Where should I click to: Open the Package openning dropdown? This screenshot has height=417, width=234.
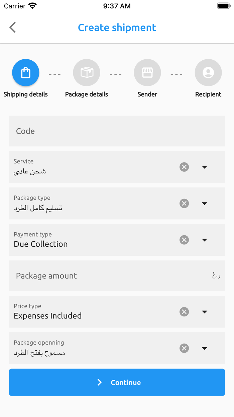[x=204, y=348]
